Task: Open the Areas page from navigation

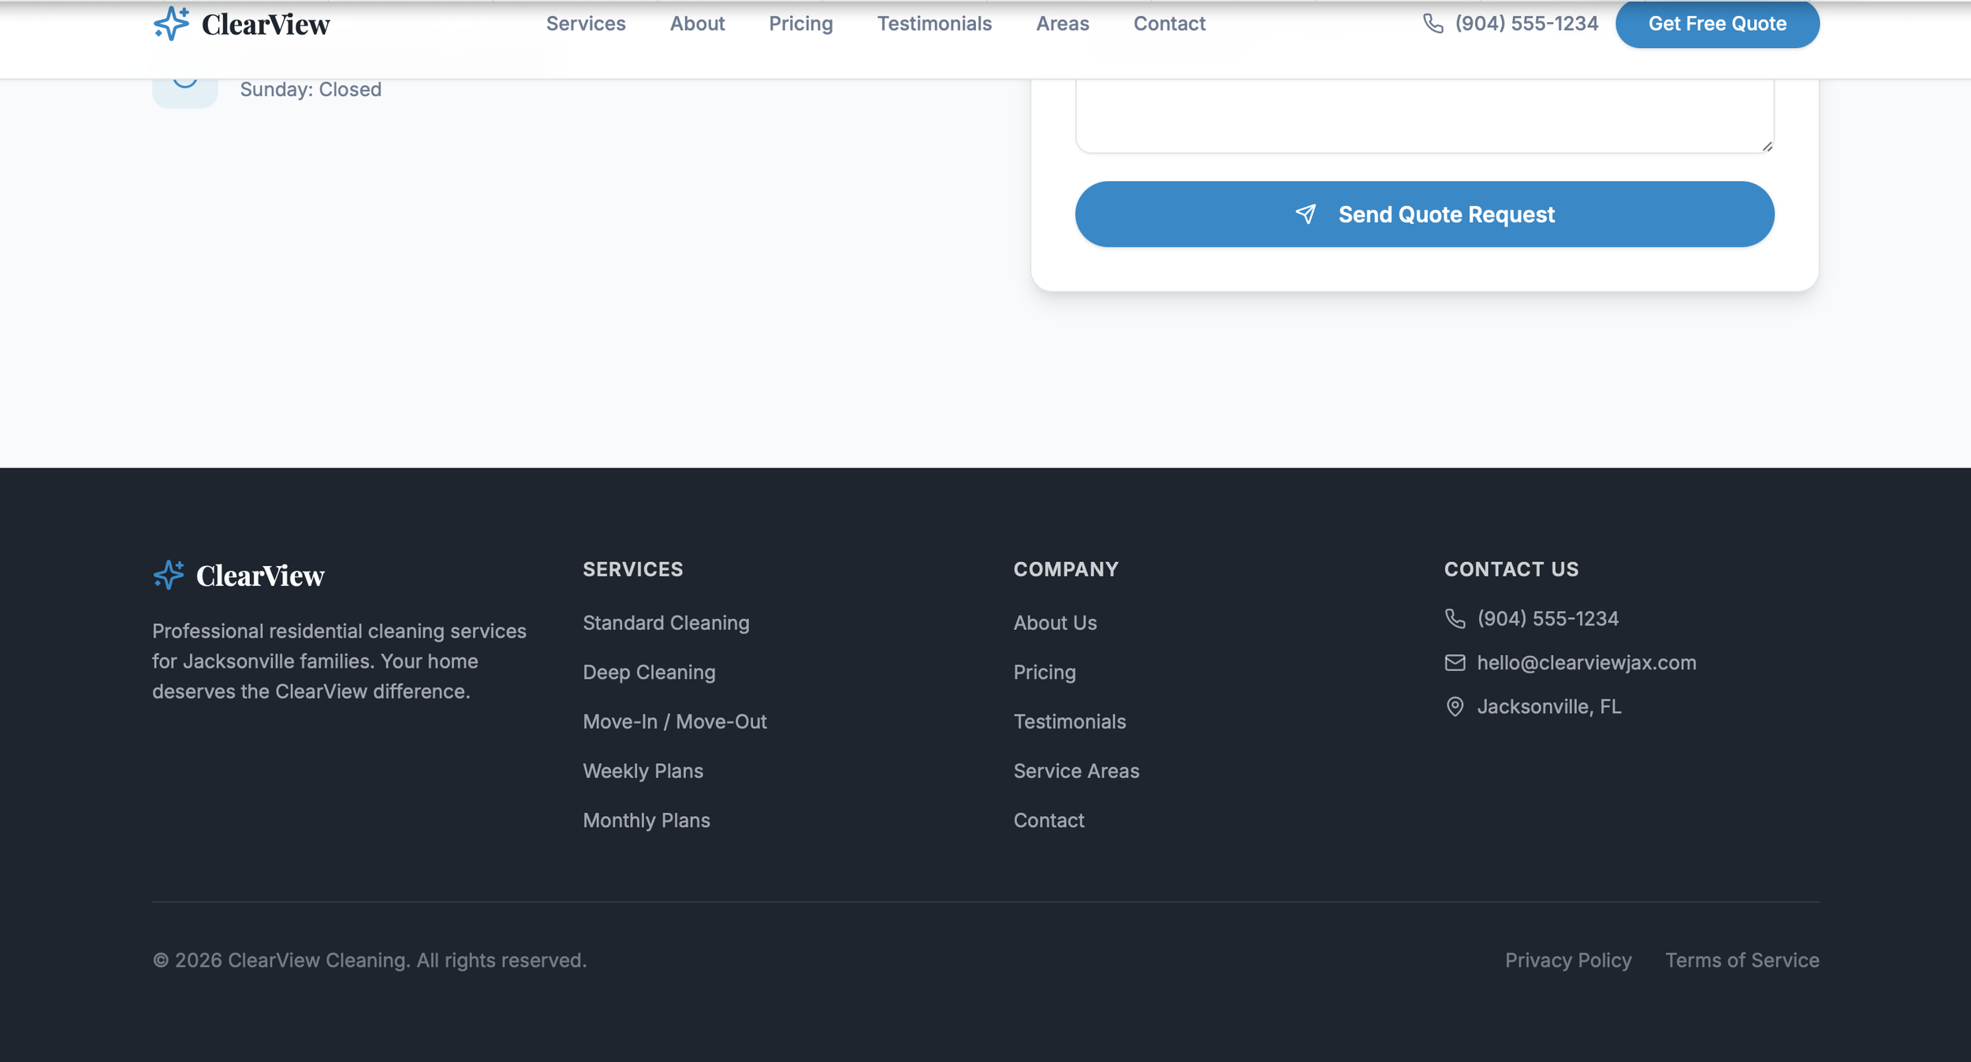Action: pos(1061,23)
